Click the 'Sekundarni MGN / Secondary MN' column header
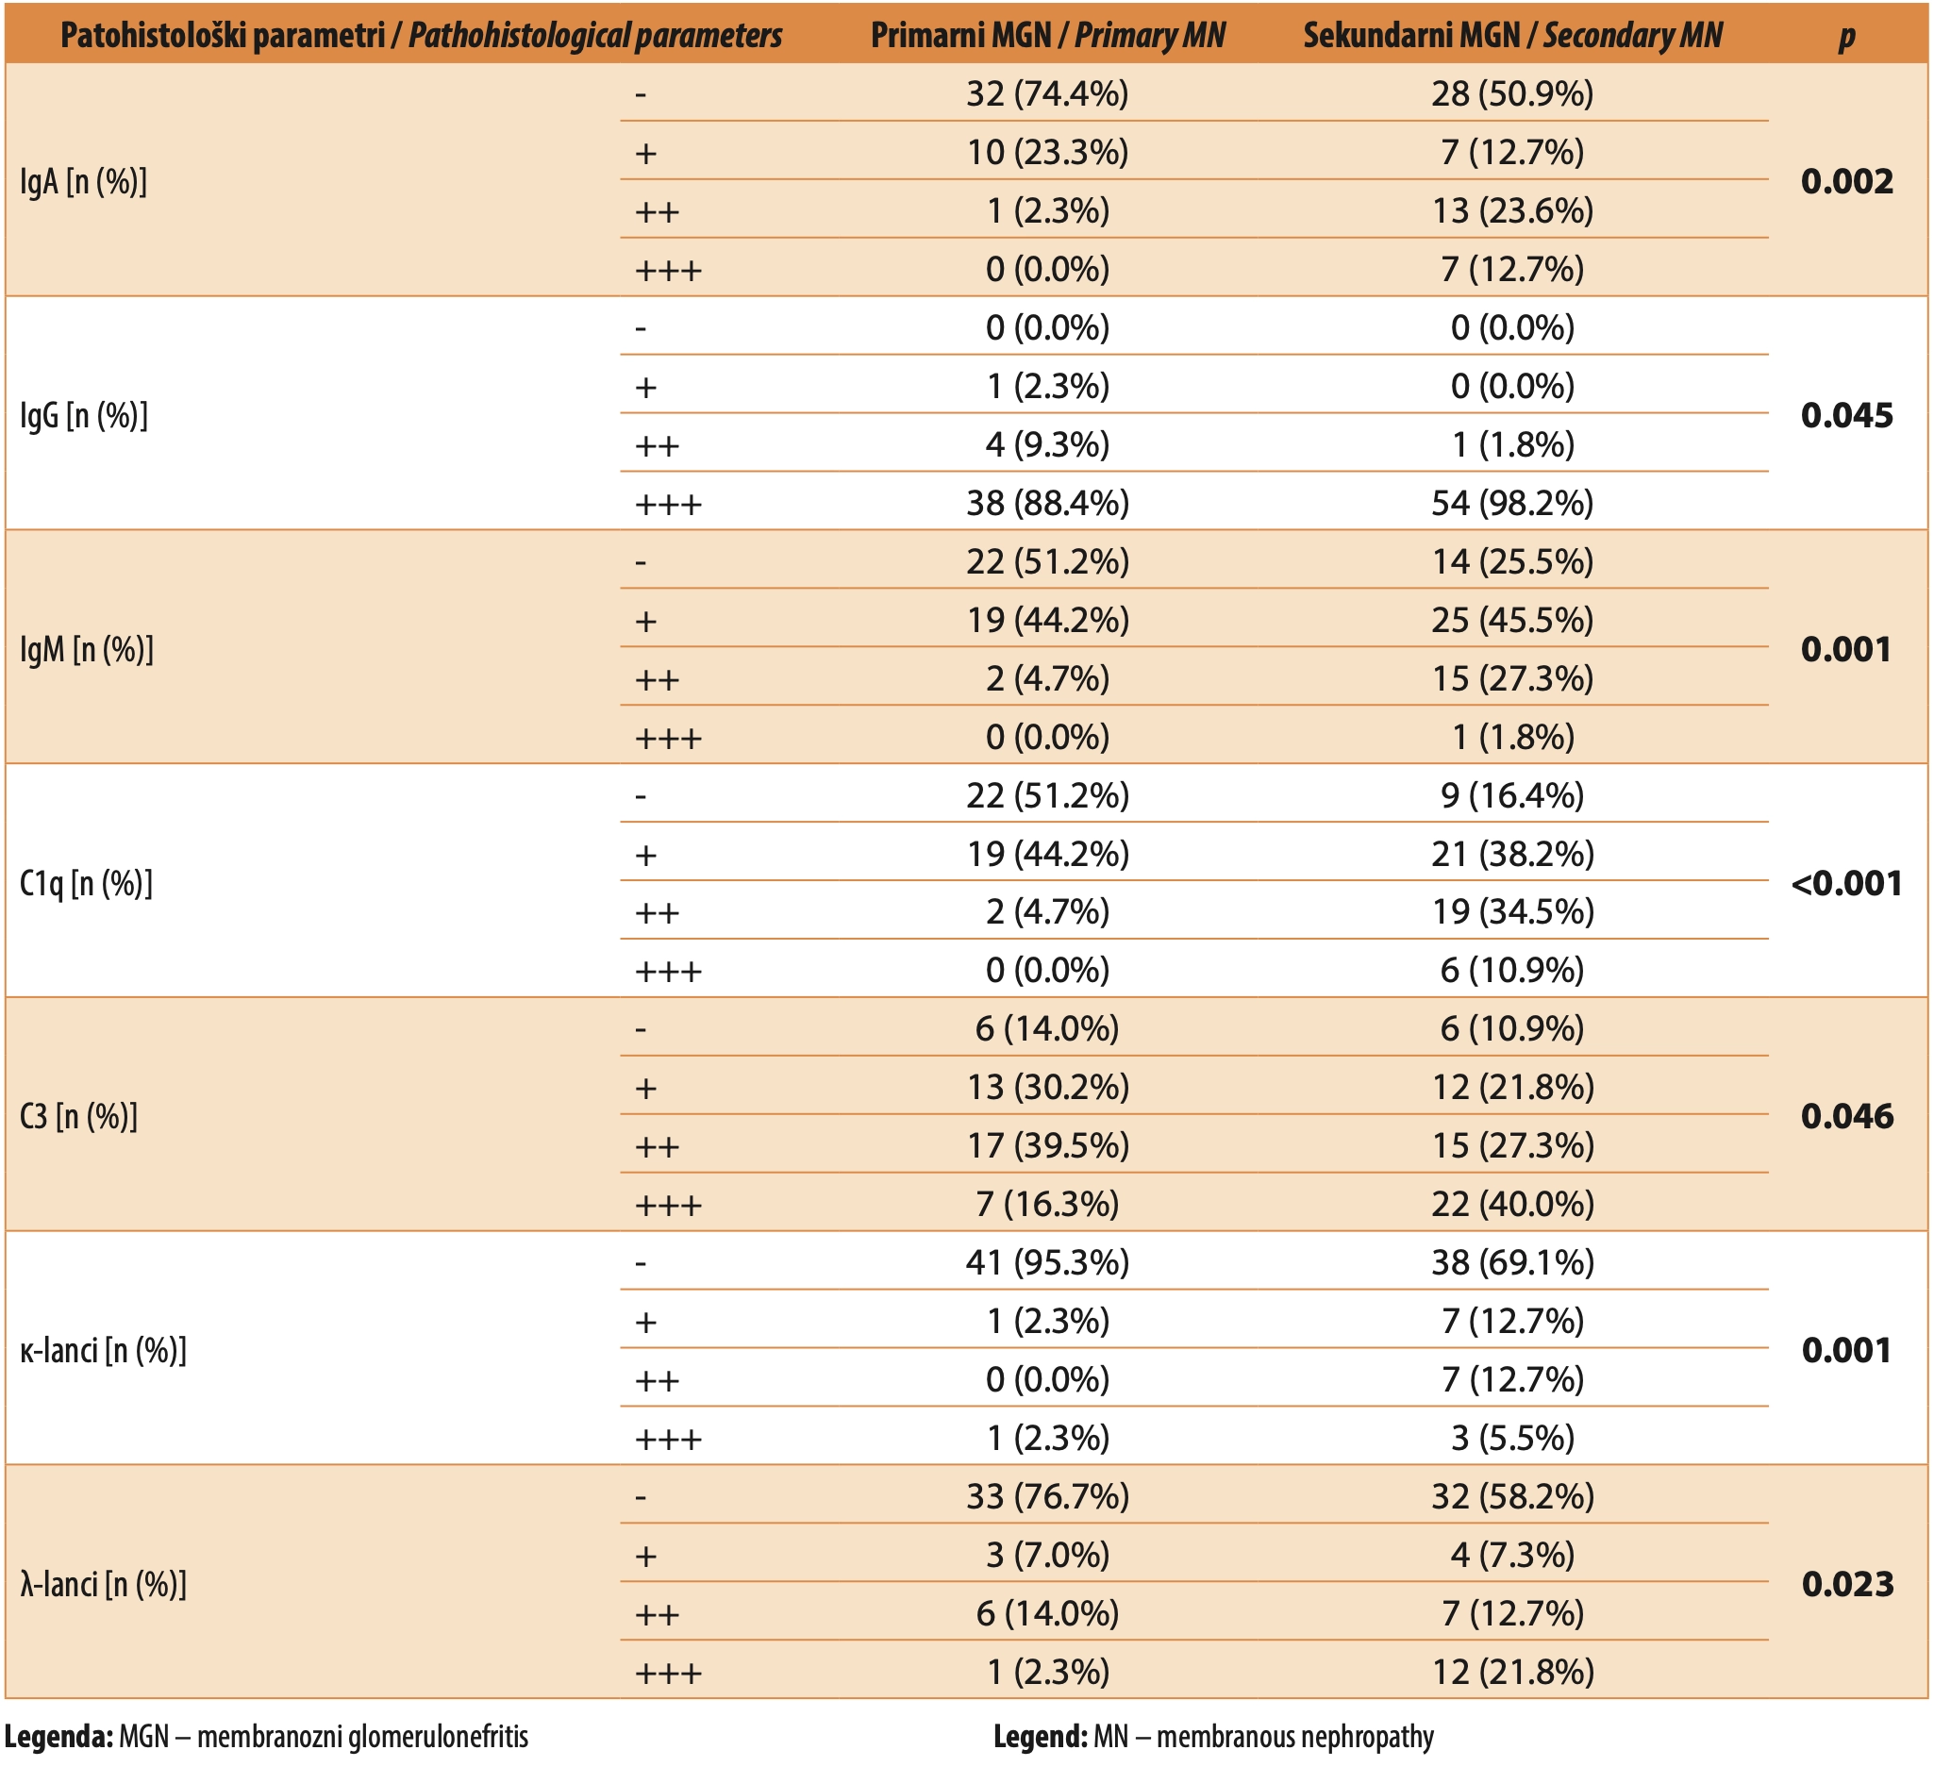1934x1767 pixels. coord(1513,36)
